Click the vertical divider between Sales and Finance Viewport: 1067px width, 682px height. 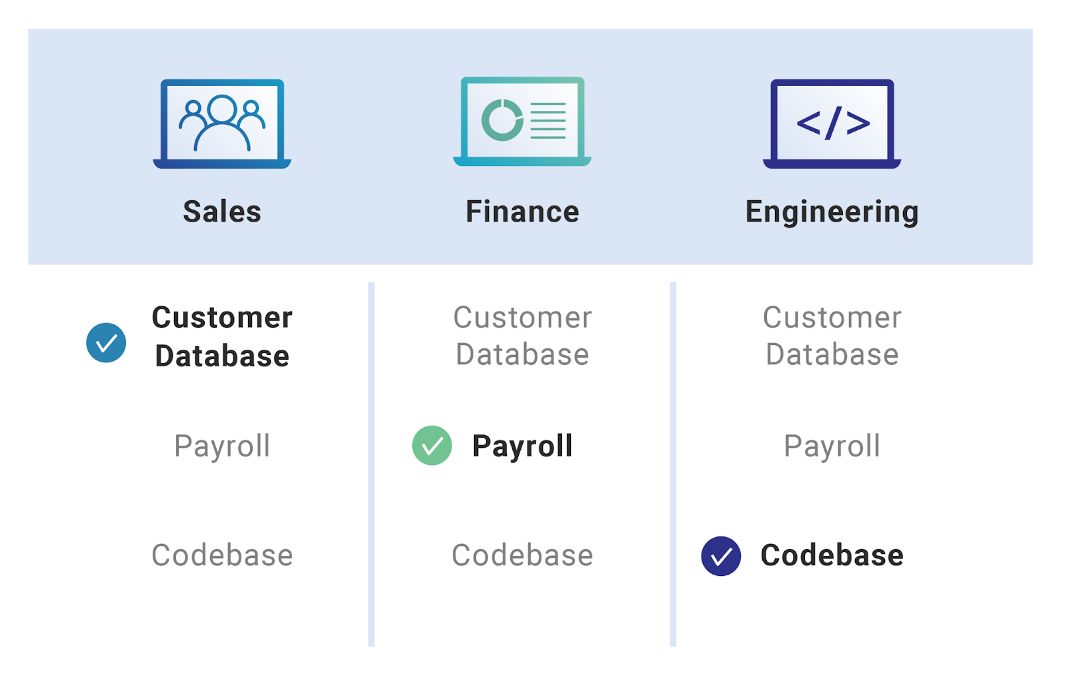click(371, 464)
